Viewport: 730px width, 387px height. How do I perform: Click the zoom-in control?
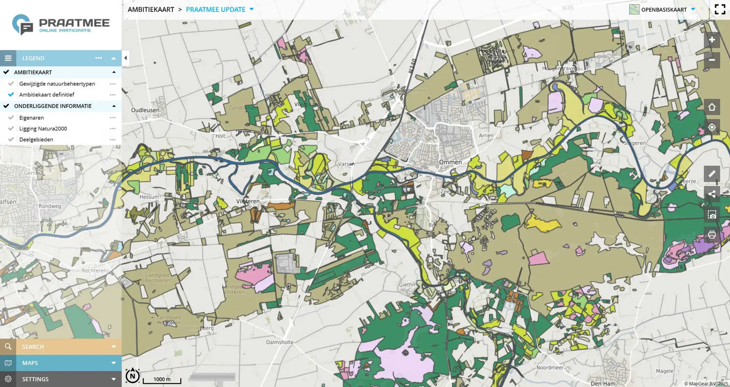(x=711, y=40)
